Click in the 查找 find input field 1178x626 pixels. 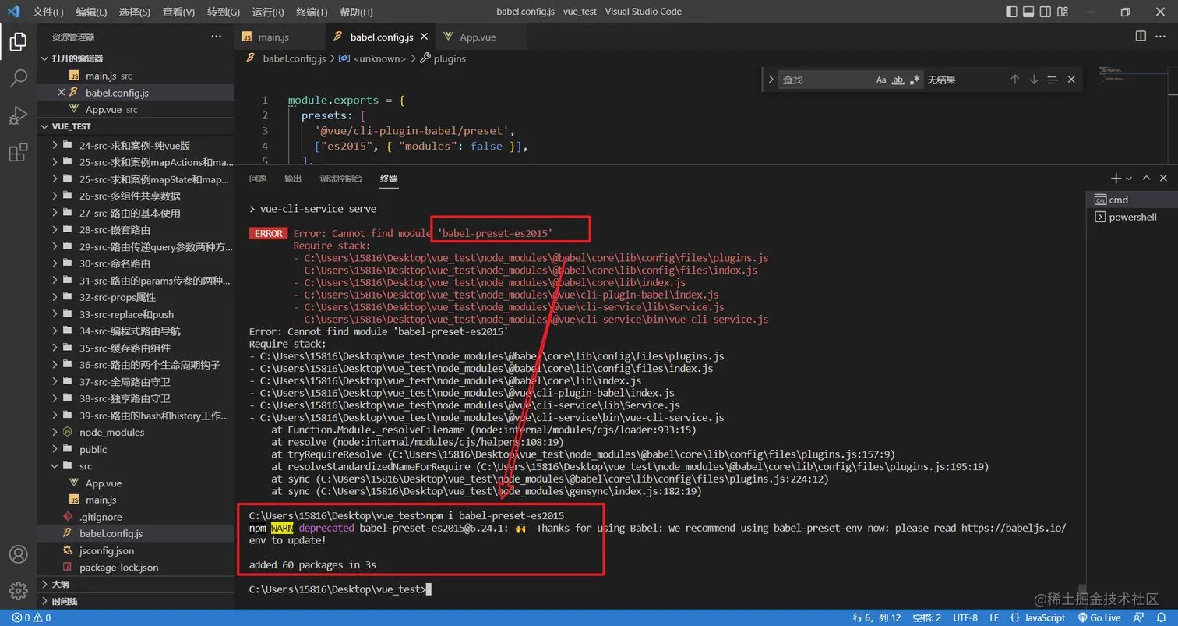826,80
